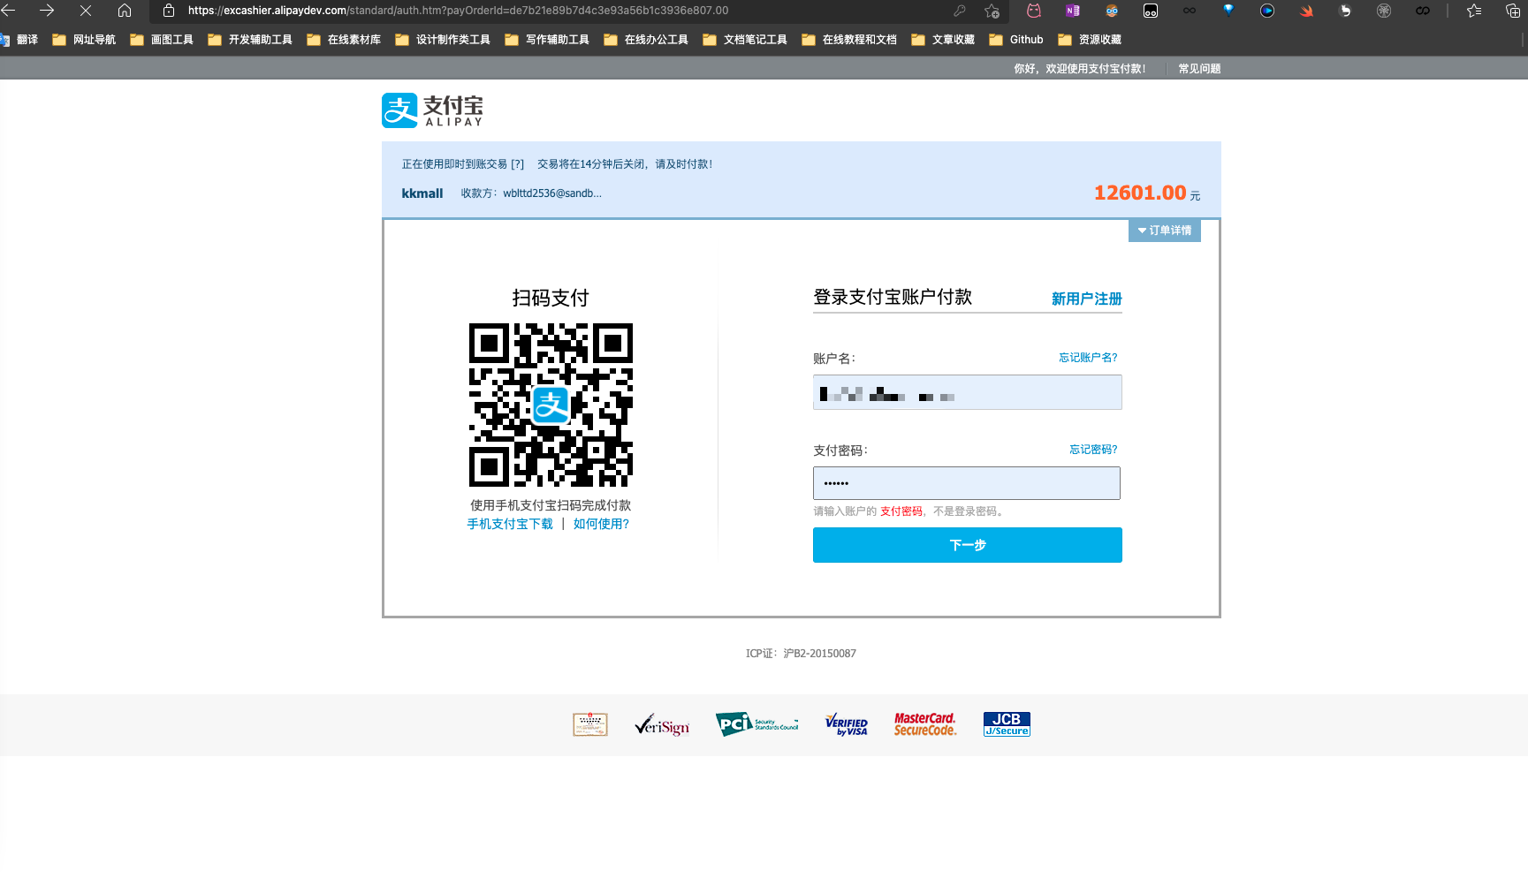Click the PCI Security Standards badge
Viewport: 1528px width, 886px height.
coord(756,724)
